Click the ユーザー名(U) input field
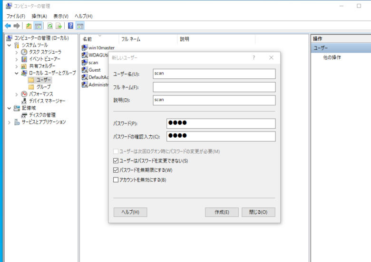 click(x=214, y=74)
